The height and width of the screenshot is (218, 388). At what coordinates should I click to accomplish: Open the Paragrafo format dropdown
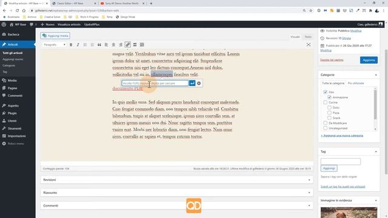pos(55,45)
